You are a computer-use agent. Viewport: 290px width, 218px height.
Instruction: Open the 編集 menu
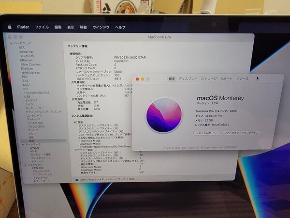[x=58, y=27]
